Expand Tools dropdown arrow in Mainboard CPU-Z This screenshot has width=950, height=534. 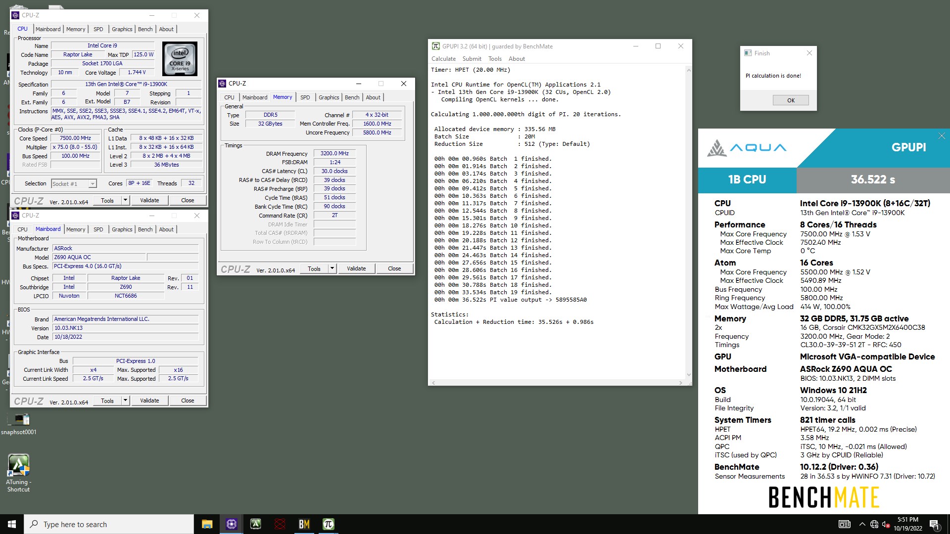click(125, 400)
